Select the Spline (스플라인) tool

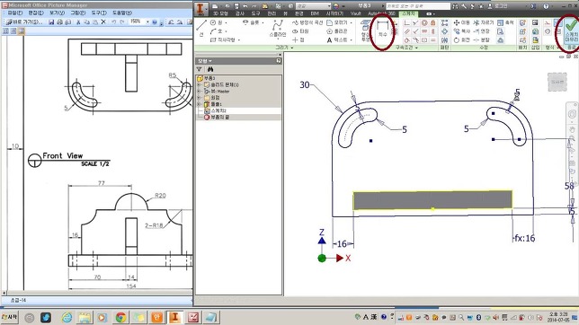click(278, 29)
